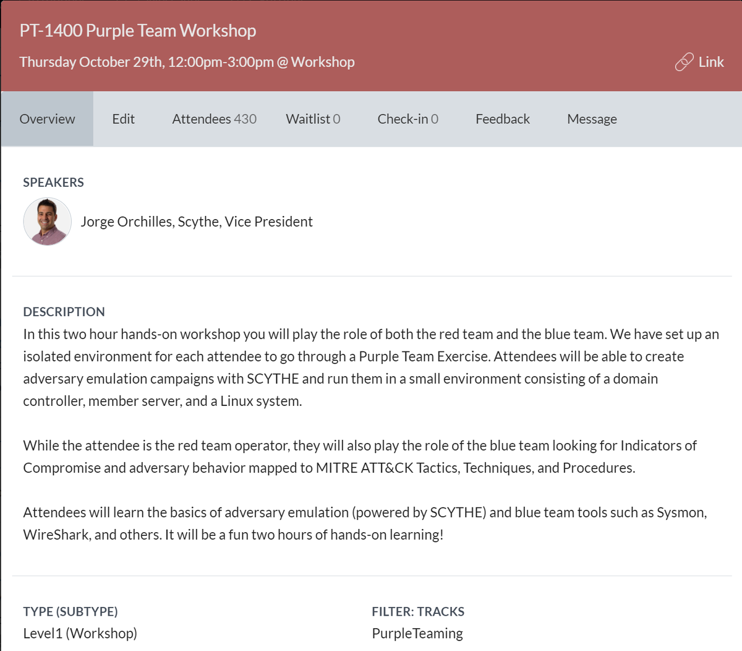Select the Check-in 0 tab
This screenshot has width=742, height=651.
point(407,119)
